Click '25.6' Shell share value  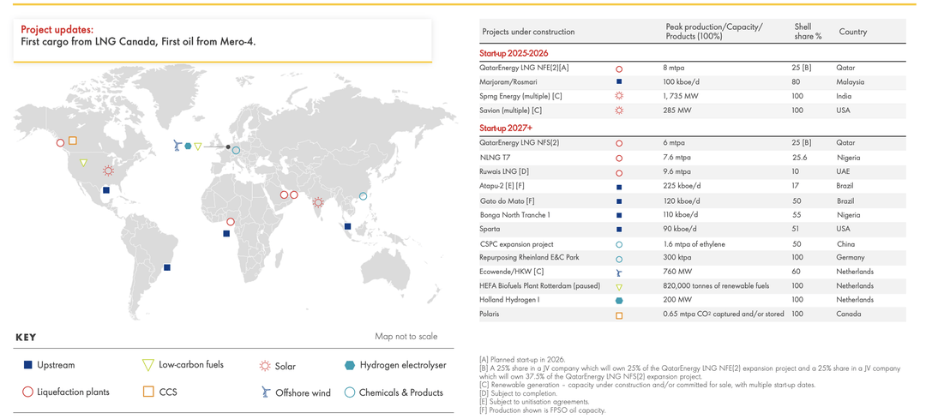(800, 158)
